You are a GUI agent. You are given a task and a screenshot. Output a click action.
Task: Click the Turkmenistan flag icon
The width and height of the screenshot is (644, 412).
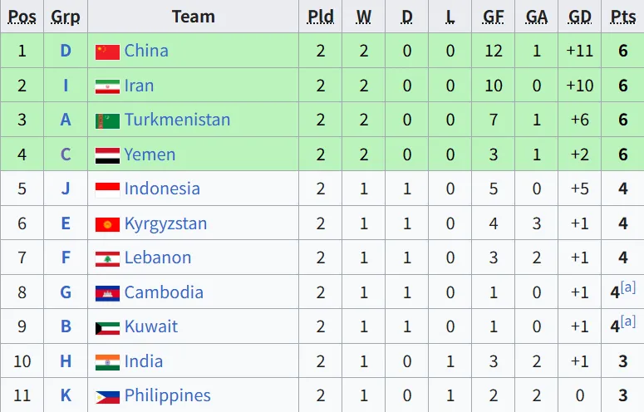coord(107,121)
